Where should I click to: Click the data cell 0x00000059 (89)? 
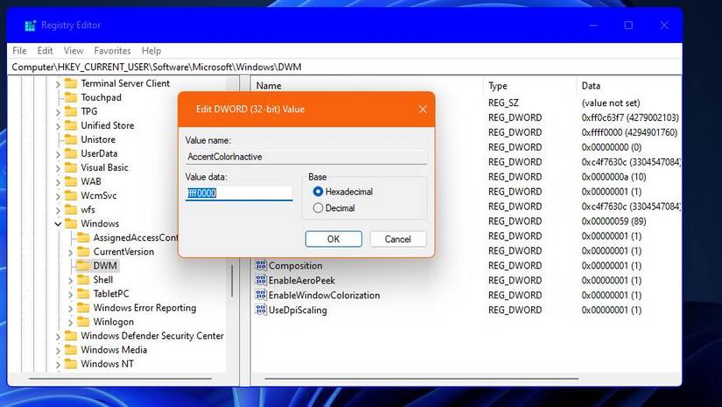tap(613, 221)
